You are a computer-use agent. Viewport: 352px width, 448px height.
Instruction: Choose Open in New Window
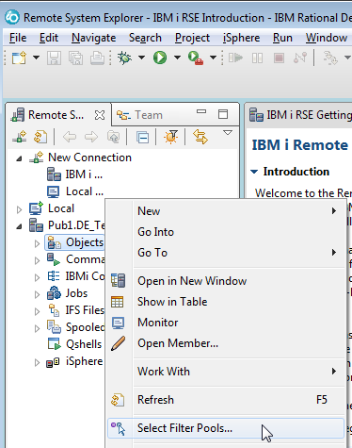pos(226,281)
